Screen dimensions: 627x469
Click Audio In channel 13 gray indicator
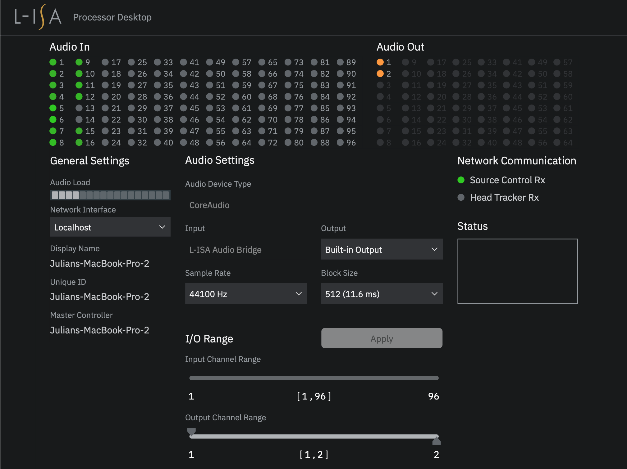coord(79,108)
